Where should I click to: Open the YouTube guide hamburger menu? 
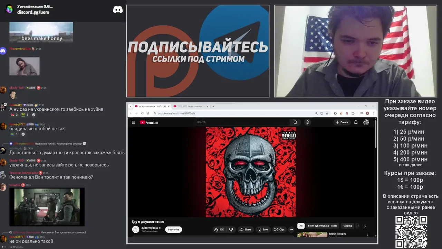[x=134, y=122]
